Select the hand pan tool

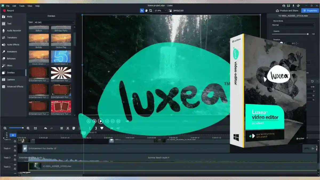click(146, 10)
